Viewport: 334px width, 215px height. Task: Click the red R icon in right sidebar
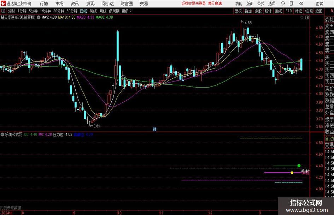pos(332,11)
